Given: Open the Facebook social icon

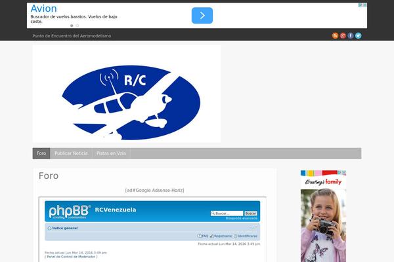Looking at the screenshot, I should tap(351, 35).
